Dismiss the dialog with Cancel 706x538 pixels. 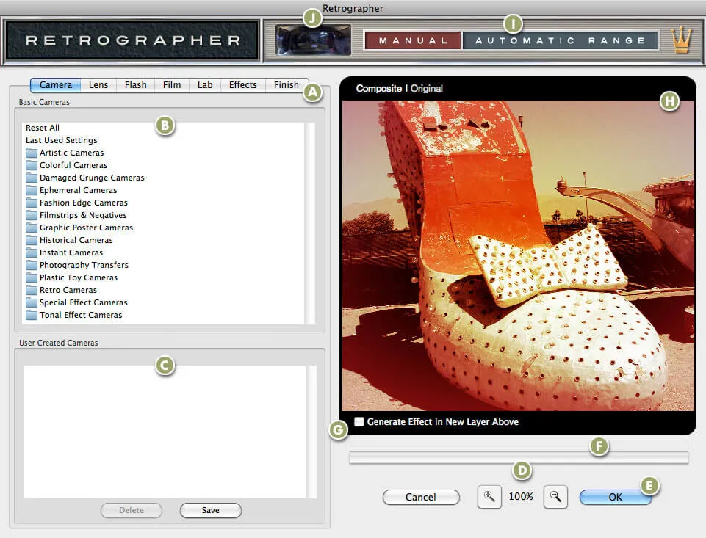pyautogui.click(x=421, y=497)
